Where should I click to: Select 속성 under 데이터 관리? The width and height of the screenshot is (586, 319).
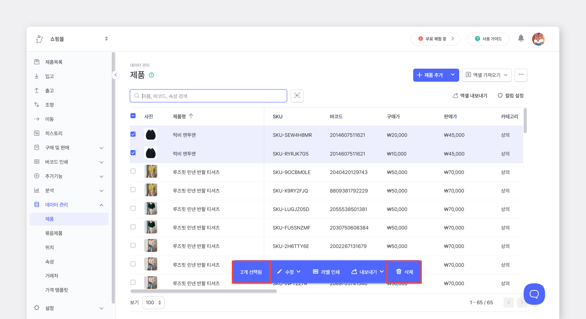tap(69, 262)
